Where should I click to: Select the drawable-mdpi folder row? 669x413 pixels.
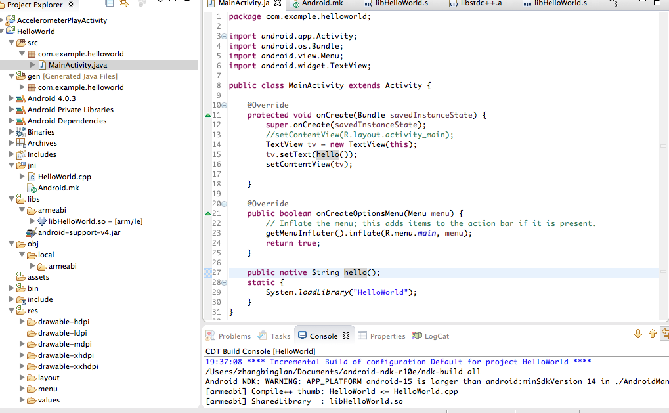click(x=59, y=344)
